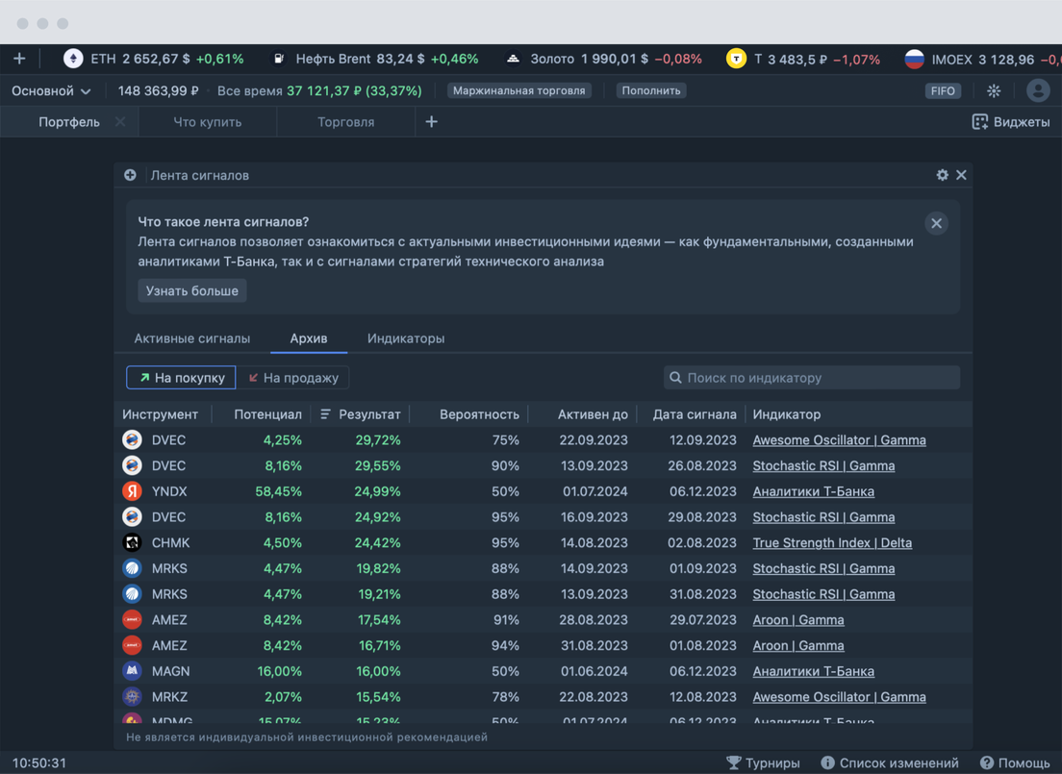
Task: Open Помощь help
Action: 1015,762
